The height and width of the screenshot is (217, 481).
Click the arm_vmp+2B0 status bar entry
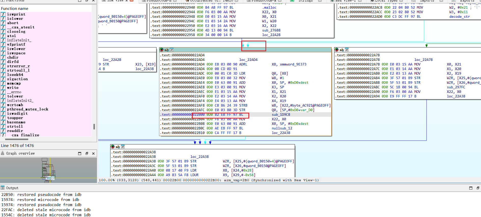pos(236,180)
